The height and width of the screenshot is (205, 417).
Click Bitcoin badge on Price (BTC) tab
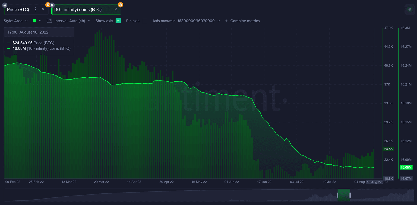(x=48, y=5)
